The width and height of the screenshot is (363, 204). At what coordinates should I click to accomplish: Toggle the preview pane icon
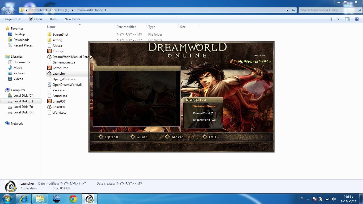pyautogui.click(x=347, y=19)
